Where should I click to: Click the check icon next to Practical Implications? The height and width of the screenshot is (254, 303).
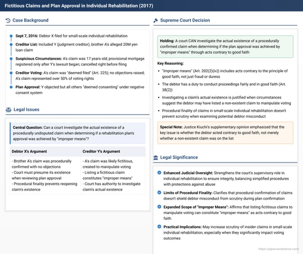(x=159, y=227)
